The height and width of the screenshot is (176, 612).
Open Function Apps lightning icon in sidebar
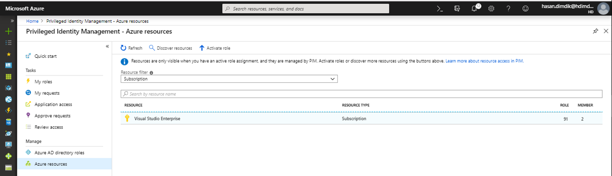pyautogui.click(x=8, y=111)
